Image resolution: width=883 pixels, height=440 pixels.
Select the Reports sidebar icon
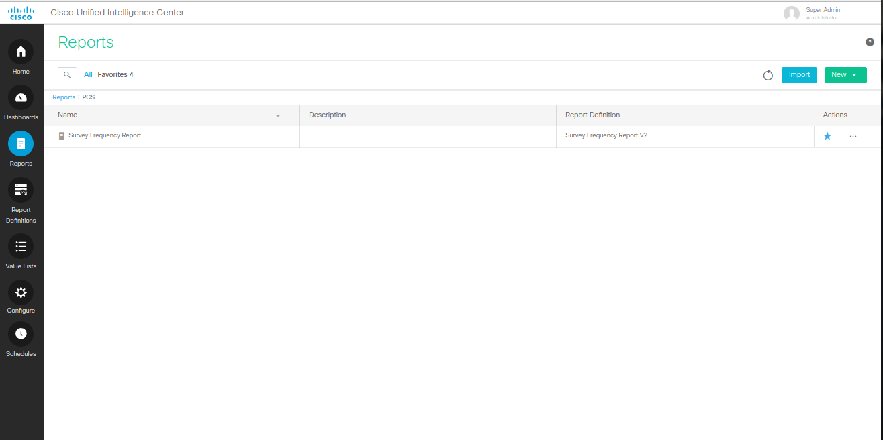[21, 144]
